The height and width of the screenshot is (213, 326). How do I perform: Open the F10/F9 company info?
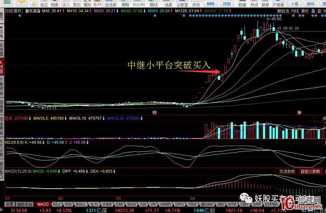(139, 4)
